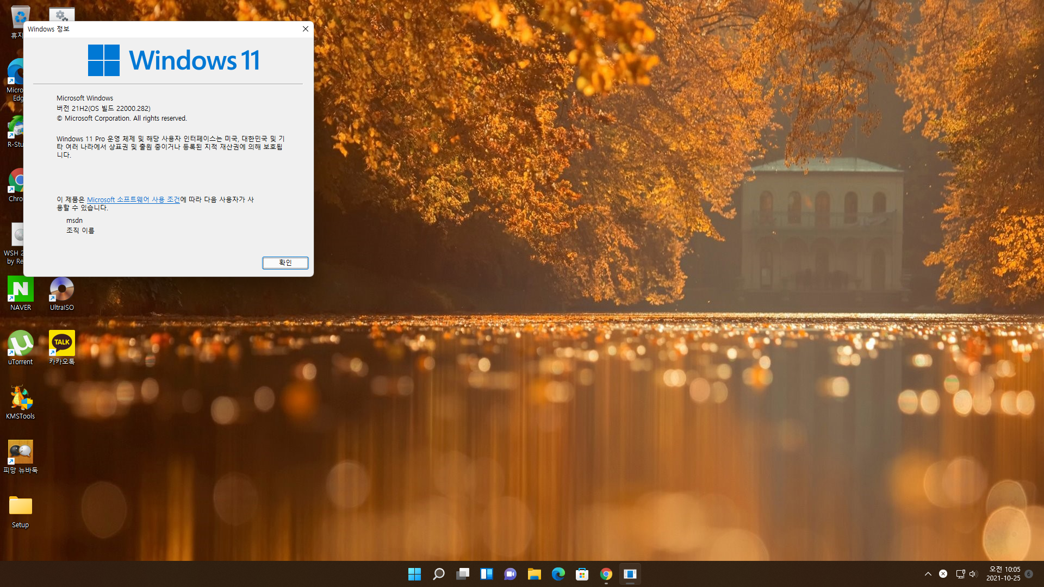Click the msdn registered user text
1044x587 pixels.
(74, 220)
